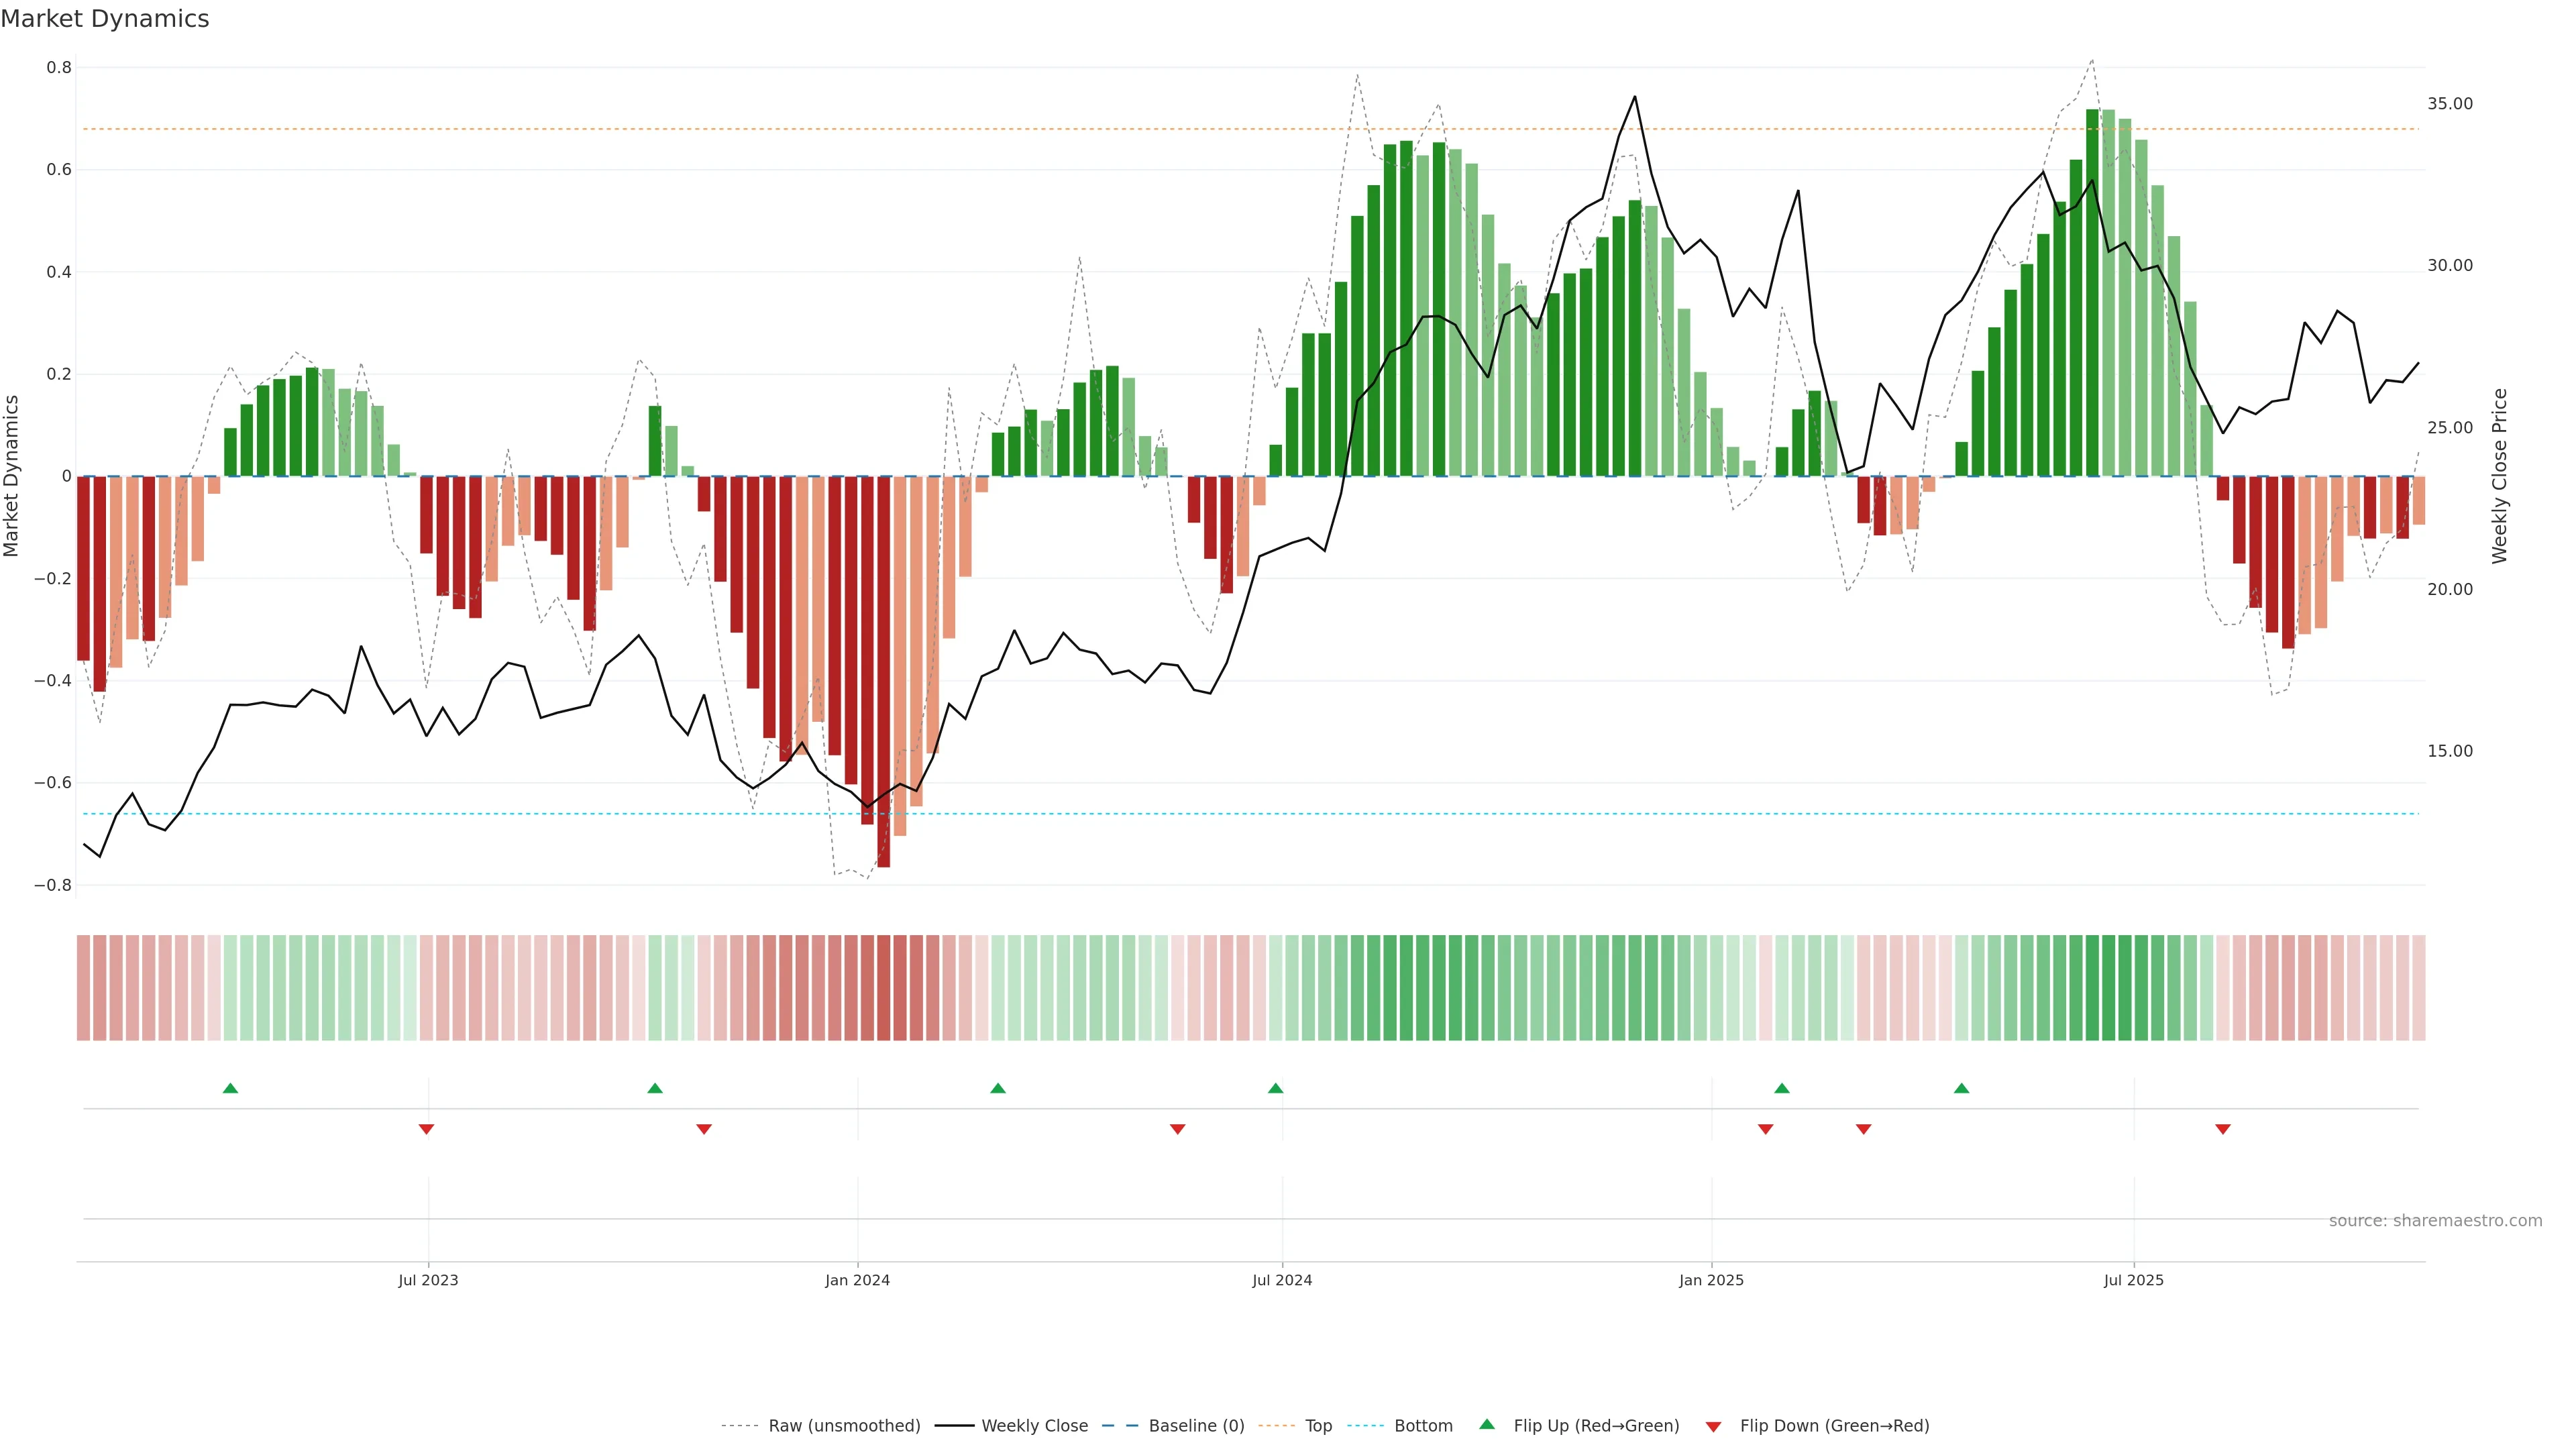Toggle the Weekly Close legend entry
The height and width of the screenshot is (1449, 2576).
pos(1034,1425)
